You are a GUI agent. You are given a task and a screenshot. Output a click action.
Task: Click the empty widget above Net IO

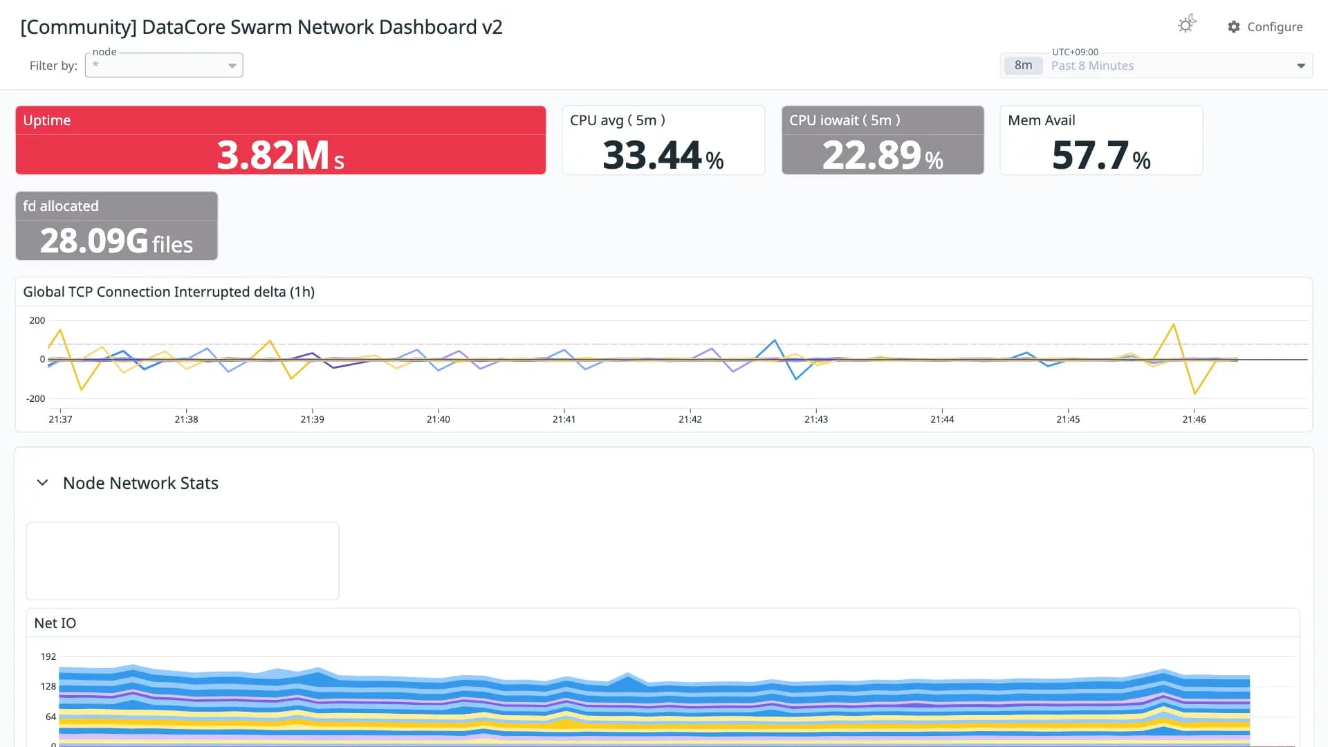tap(183, 561)
